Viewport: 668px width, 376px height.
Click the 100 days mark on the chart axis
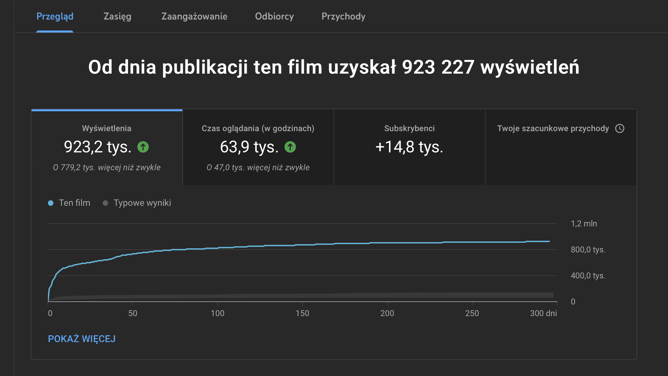[217, 313]
